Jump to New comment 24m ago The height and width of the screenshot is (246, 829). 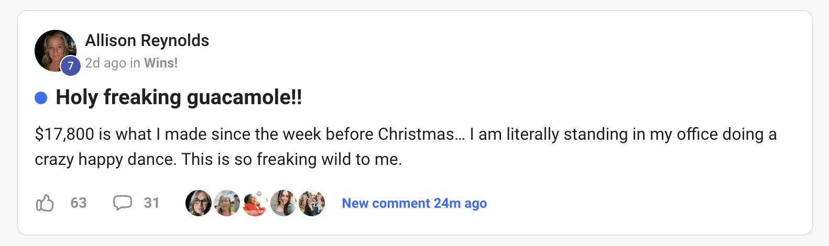(x=414, y=203)
